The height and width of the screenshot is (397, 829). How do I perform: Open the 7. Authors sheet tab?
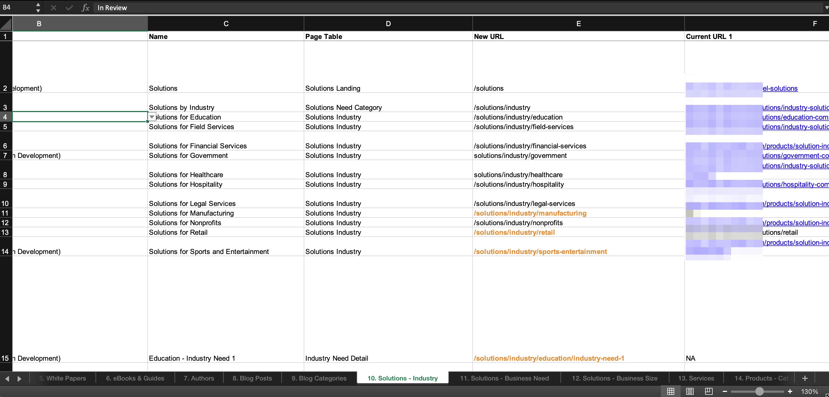[x=199, y=378]
